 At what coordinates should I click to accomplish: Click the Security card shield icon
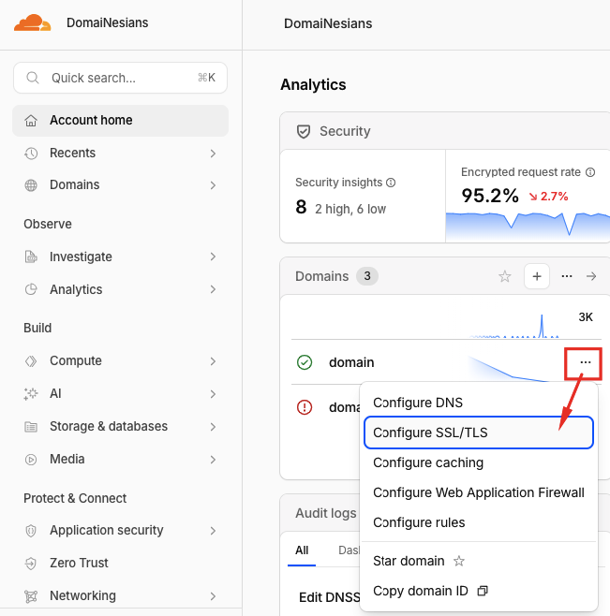pyautogui.click(x=304, y=132)
